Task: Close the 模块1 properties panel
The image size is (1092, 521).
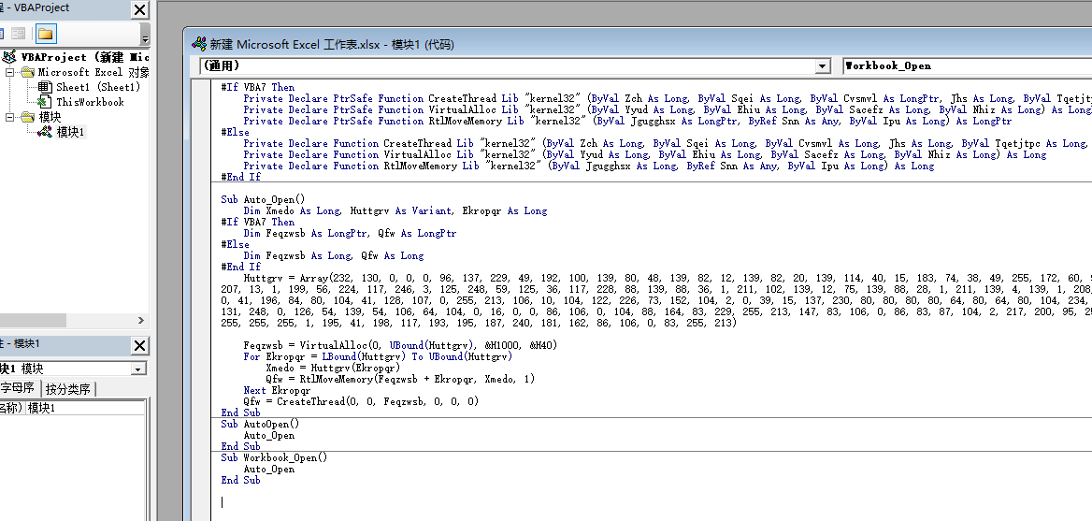Action: (x=140, y=345)
